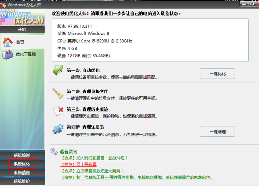Minimize the Windows优化大师 window
This screenshot has height=186, width=259.
coord(244,4)
